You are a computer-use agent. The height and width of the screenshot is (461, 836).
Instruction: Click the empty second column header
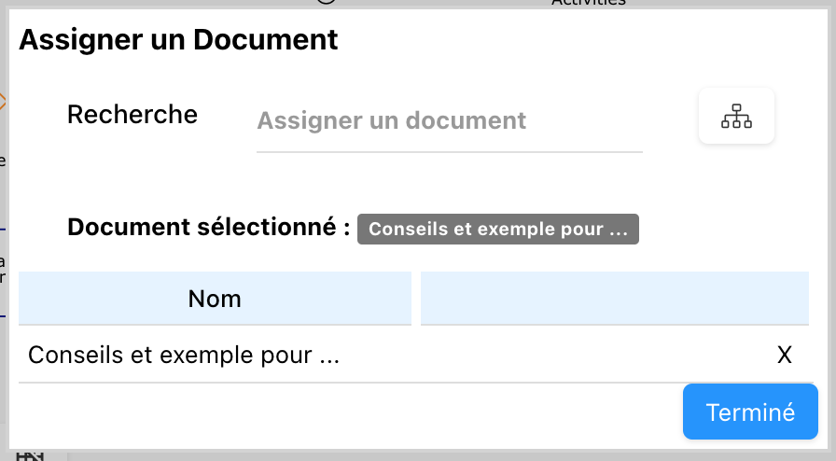point(614,299)
